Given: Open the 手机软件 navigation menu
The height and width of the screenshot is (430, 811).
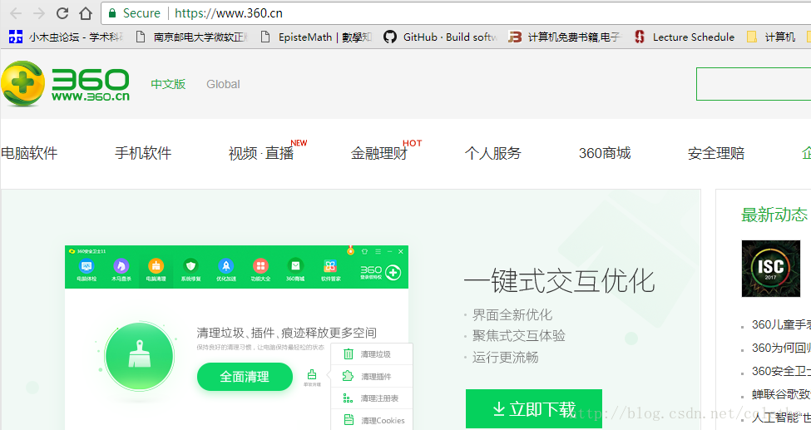Looking at the screenshot, I should pyautogui.click(x=143, y=153).
